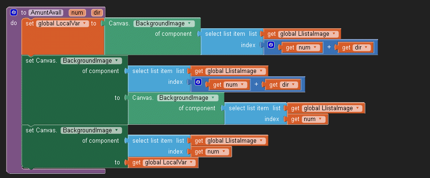Click the 'to' label beside get global LocalVar

coord(117,162)
